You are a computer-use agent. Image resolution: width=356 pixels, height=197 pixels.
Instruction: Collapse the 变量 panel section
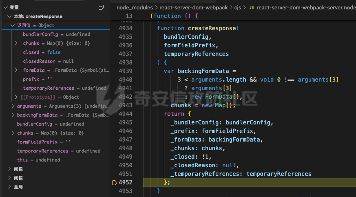pyautogui.click(x=4, y=7)
